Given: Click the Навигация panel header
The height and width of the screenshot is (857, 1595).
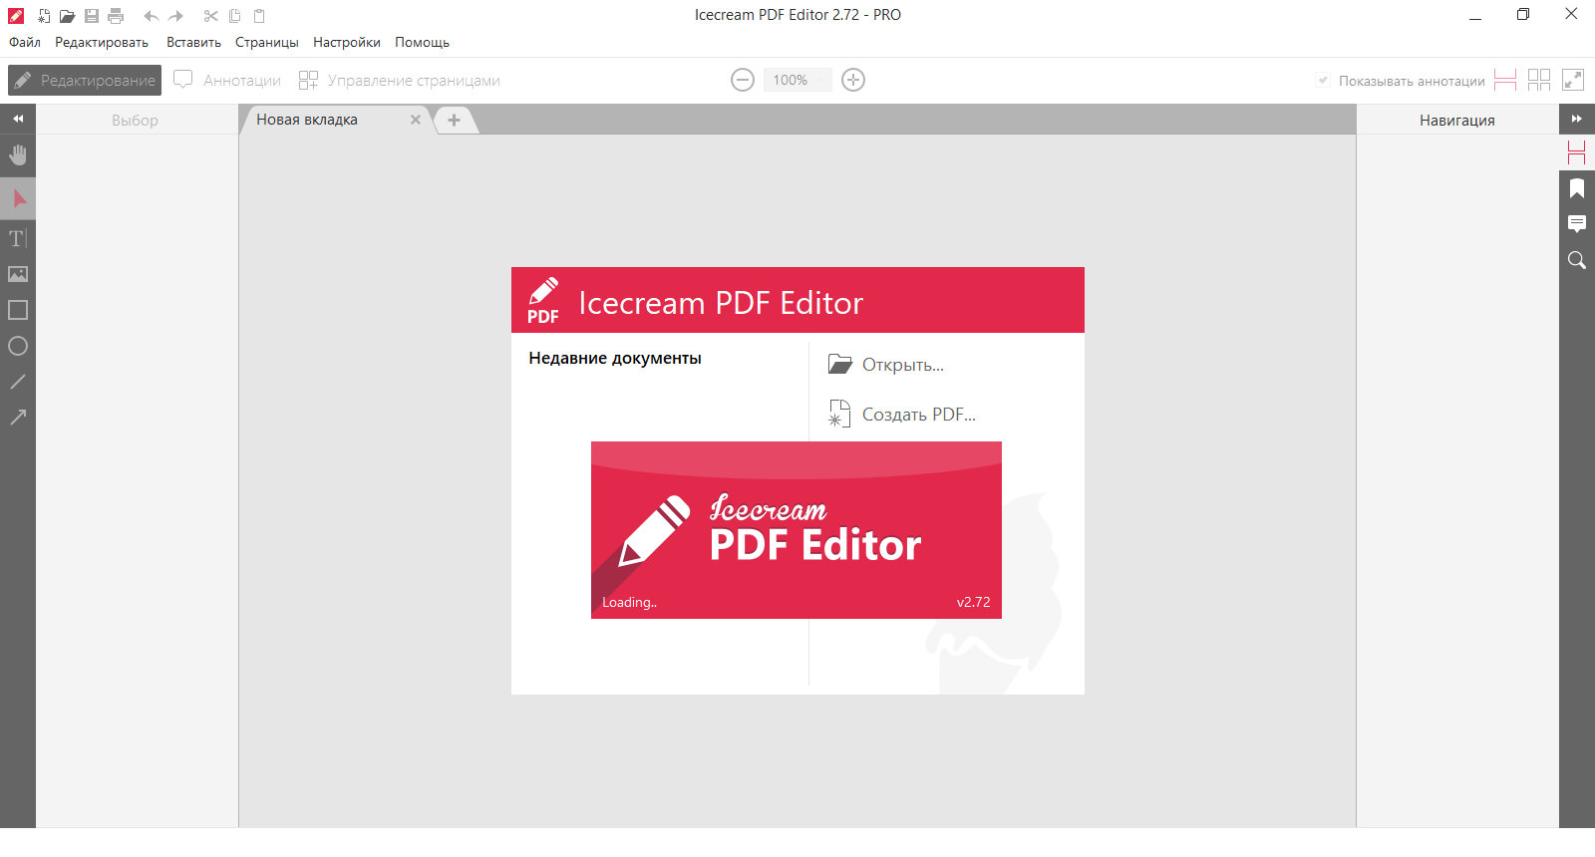Looking at the screenshot, I should click(x=1457, y=120).
